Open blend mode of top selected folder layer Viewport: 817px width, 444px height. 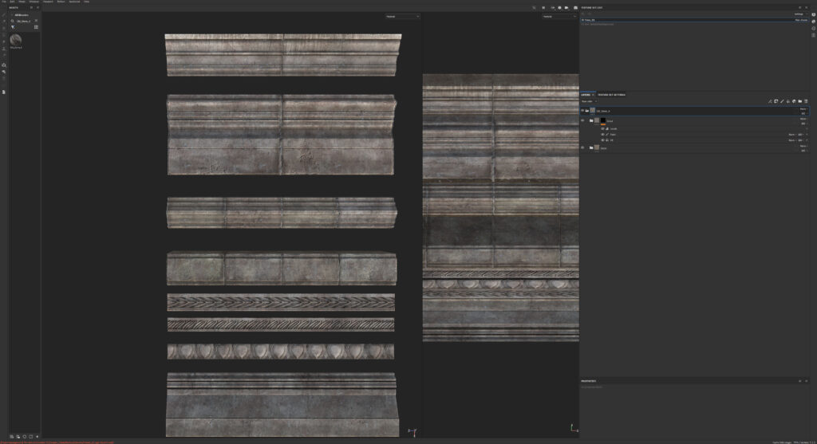pyautogui.click(x=803, y=108)
